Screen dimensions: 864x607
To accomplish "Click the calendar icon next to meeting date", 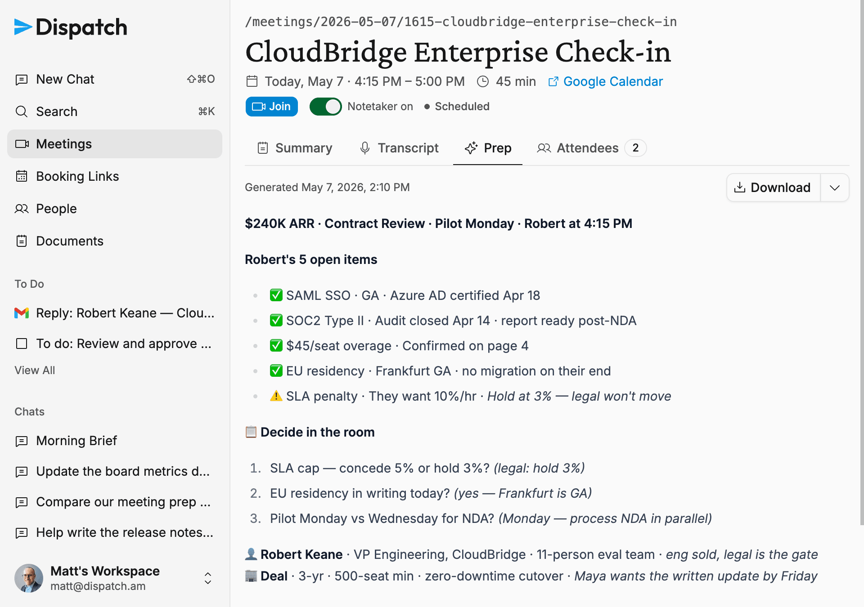I will [252, 81].
